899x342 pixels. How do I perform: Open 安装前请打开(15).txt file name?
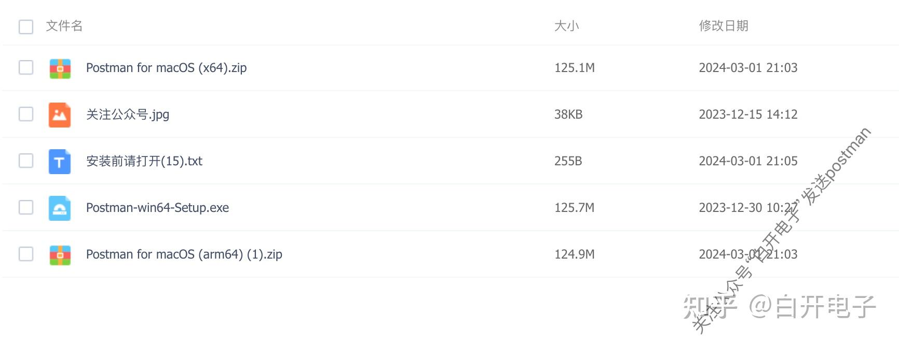[144, 161]
